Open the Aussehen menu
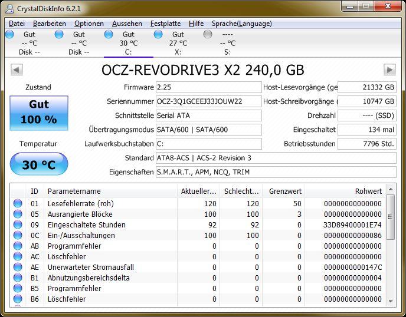Screen dimensions: 406x317 point(127,24)
